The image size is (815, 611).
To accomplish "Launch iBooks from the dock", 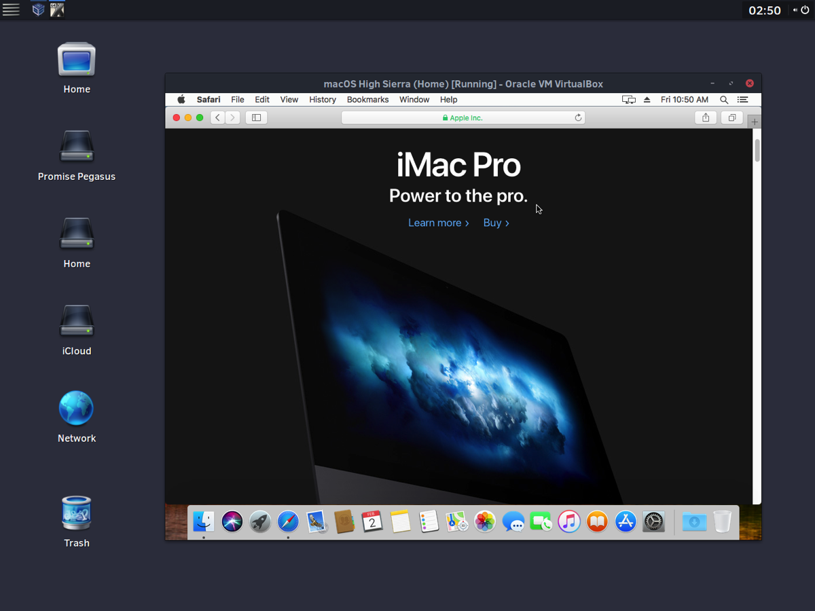I will pos(597,521).
